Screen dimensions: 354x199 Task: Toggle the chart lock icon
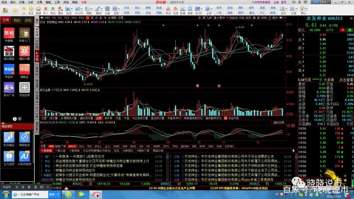(269, 18)
